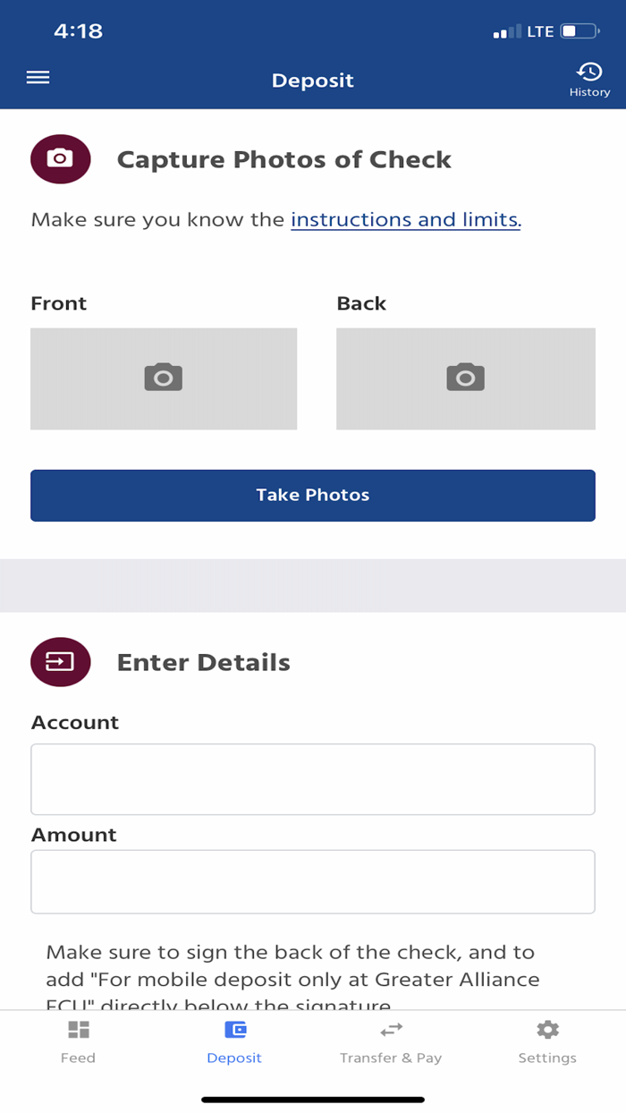The width and height of the screenshot is (626, 1113).
Task: Open the Account selection field
Action: [313, 779]
